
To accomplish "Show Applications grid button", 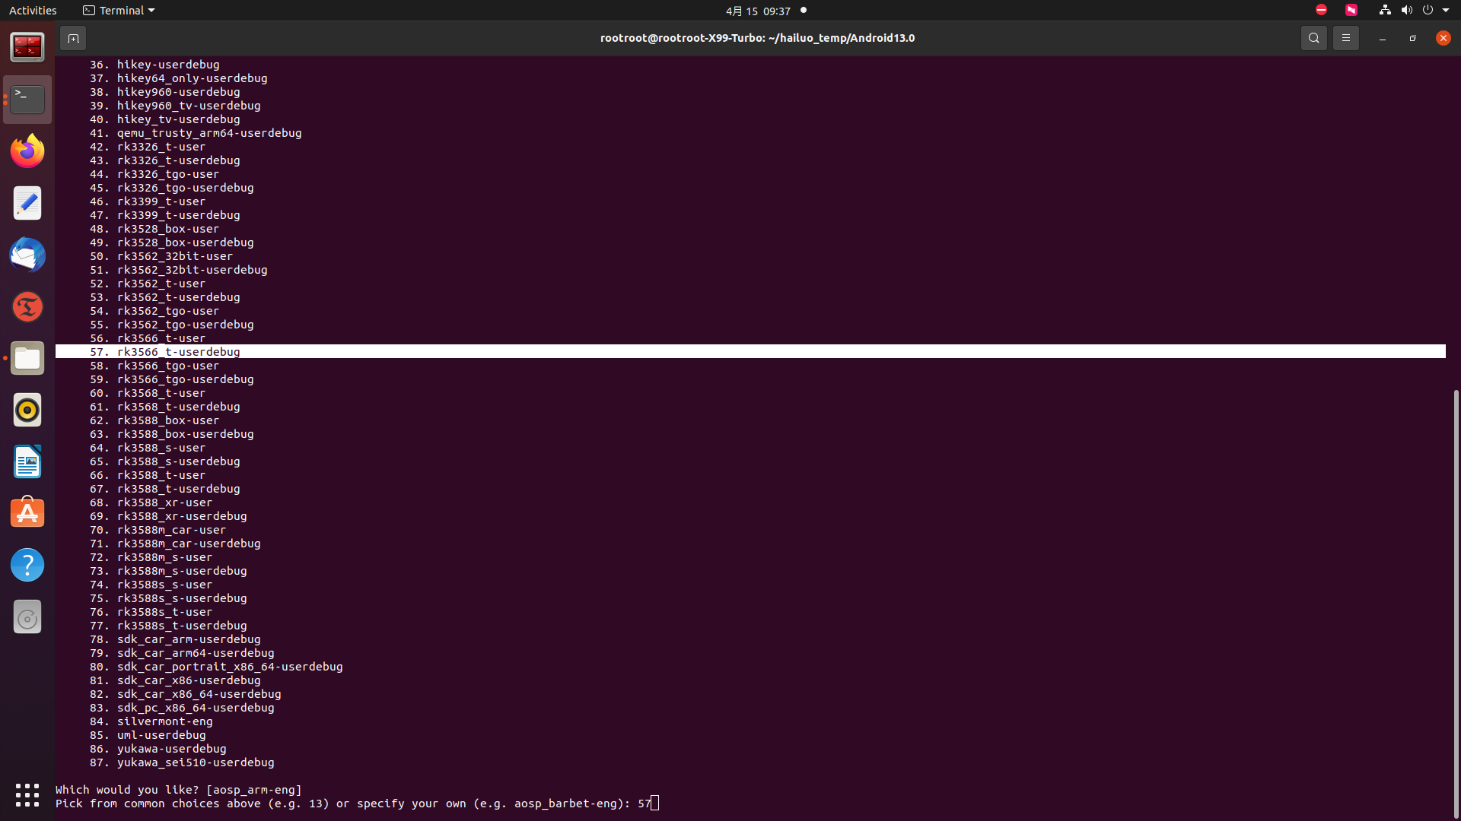I will coord(27,795).
